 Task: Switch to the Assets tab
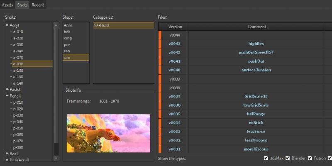(7, 5)
